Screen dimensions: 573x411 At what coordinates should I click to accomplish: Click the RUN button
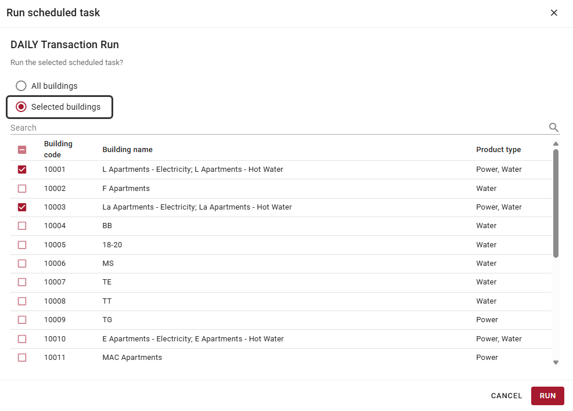tap(547, 396)
